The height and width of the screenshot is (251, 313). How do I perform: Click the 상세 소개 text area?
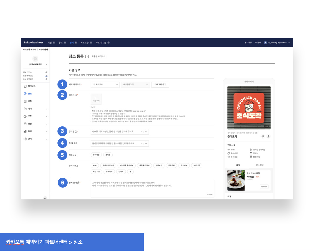pyautogui.click(x=152, y=188)
